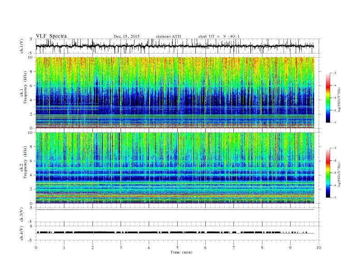Click the ch.2 frequency axis "2" tick label
Image resolution: width=359 pixels, height=278 pixels.
tap(32, 189)
